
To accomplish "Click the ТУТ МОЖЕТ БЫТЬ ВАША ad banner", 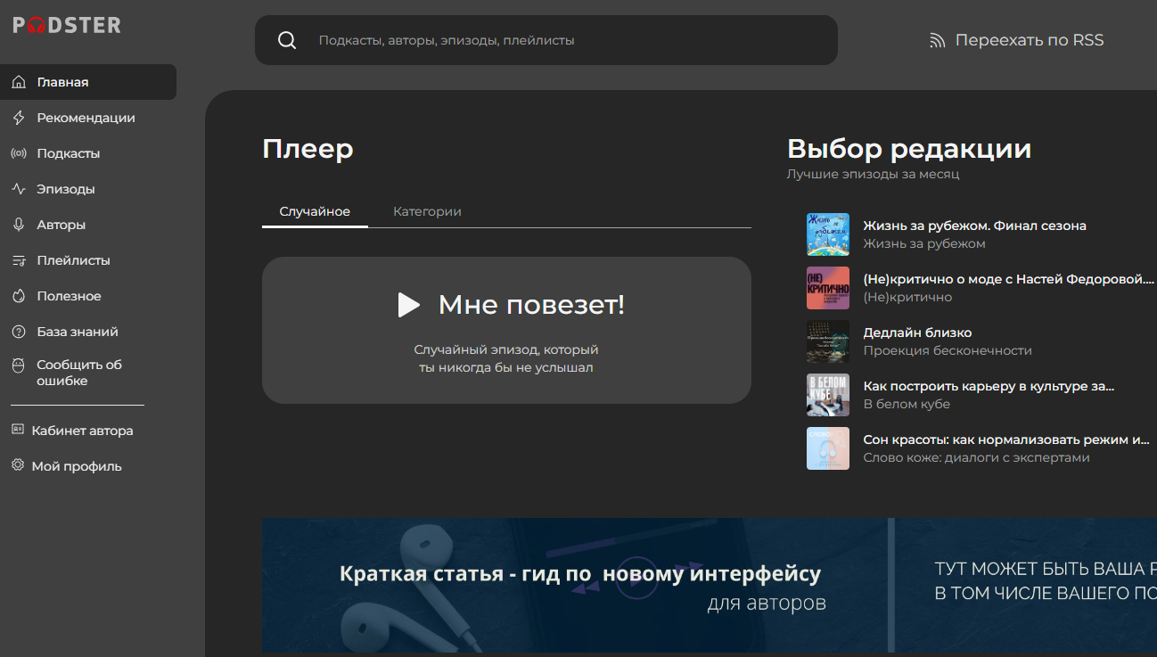I will (1026, 585).
